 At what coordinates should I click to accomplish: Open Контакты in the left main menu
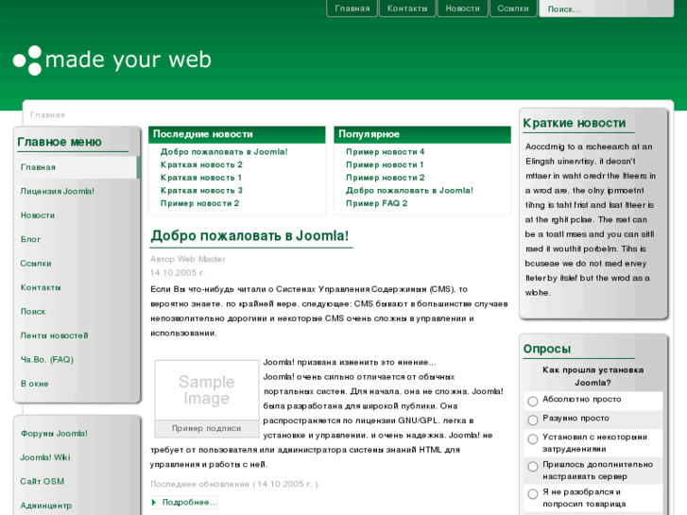41,287
